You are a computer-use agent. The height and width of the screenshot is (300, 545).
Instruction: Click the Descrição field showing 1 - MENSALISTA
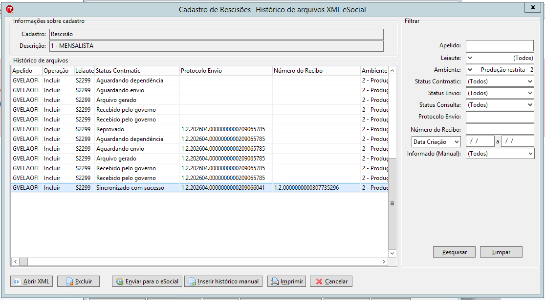coord(217,46)
